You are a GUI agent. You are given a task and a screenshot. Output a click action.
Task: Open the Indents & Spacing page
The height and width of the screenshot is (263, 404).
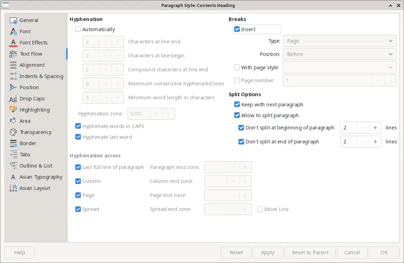pos(41,76)
